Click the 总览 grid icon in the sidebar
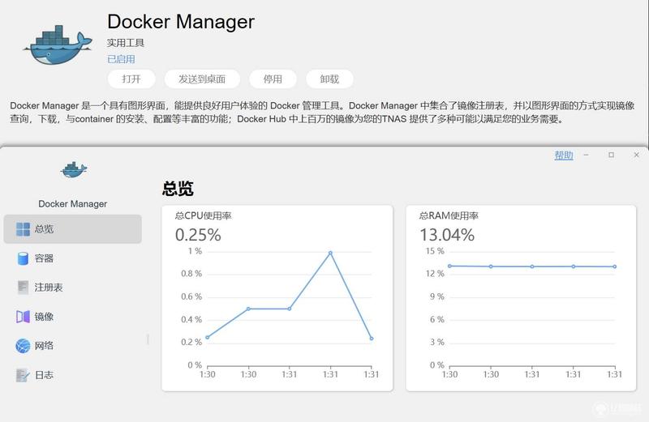The height and width of the screenshot is (422, 649). coord(23,229)
